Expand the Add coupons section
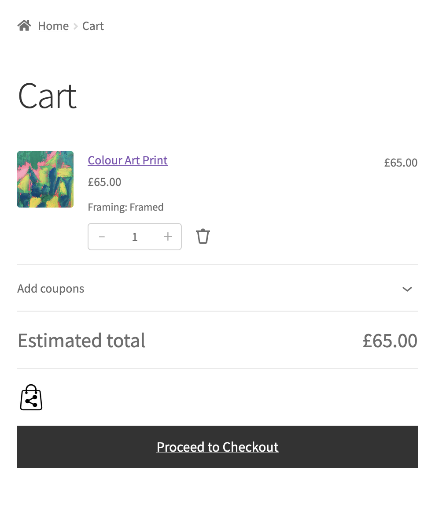Screen dimensions: 435x505 pos(51,289)
